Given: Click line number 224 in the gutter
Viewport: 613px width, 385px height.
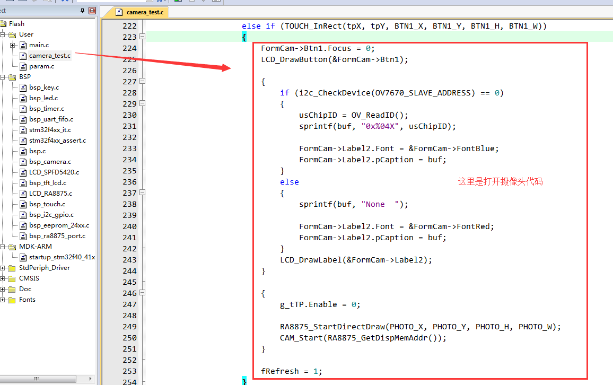Looking at the screenshot, I should tap(129, 48).
